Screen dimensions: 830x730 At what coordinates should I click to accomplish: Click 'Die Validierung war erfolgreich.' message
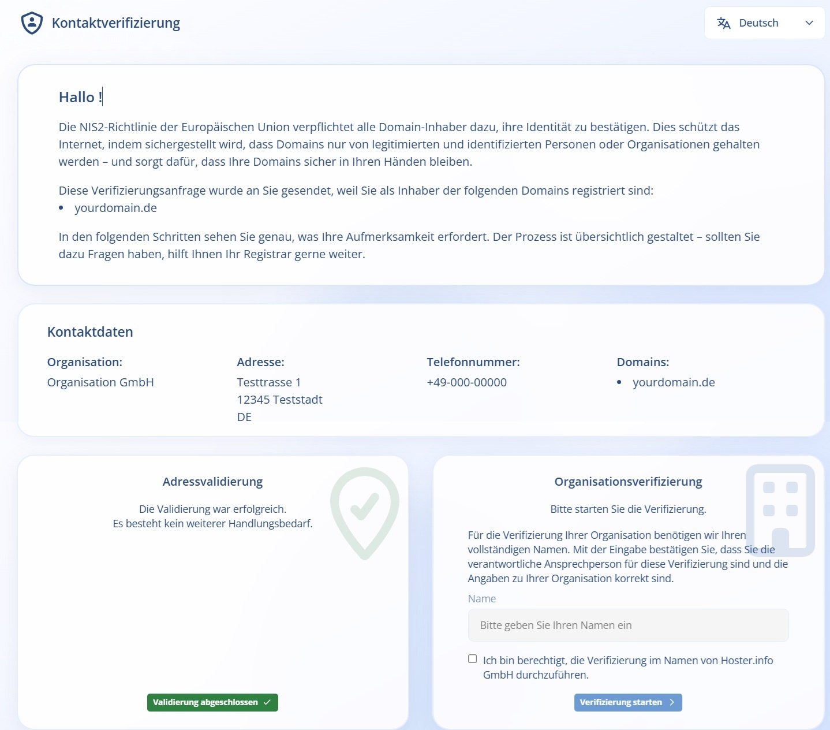coord(212,509)
